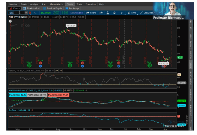Screen dimensions: 197x135
Task: Open the Help tab
Action: coord(102,4)
